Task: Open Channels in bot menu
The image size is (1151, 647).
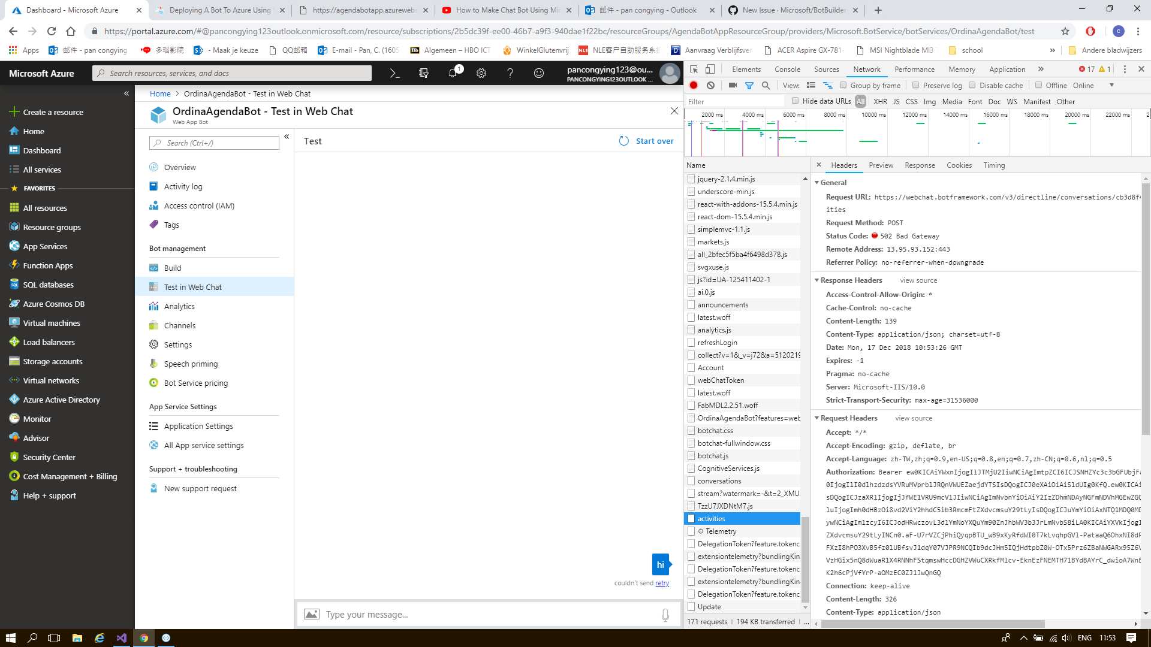Action: point(180,325)
